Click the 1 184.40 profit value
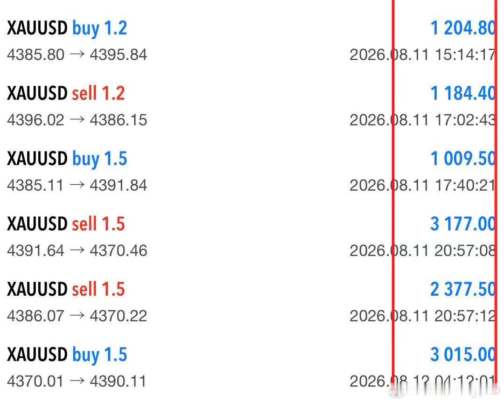504x403 pixels. pos(463,93)
